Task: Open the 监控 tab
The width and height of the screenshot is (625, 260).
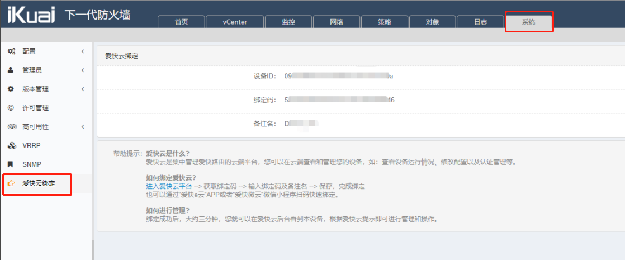Action: [288, 22]
